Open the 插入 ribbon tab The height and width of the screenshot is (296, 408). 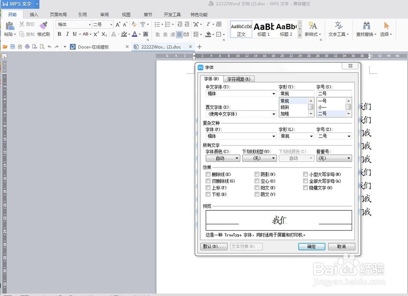click(x=34, y=14)
